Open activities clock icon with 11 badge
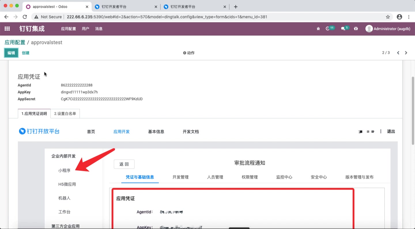 pyautogui.click(x=330, y=28)
